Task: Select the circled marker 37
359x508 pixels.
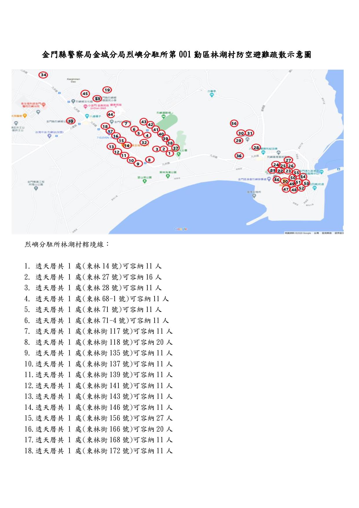Action: 175,148
